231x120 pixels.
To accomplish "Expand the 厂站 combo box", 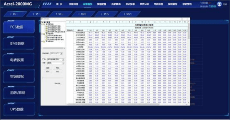I will pos(63,59).
